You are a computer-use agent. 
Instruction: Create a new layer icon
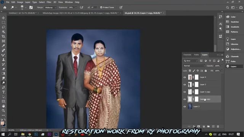point(213,126)
